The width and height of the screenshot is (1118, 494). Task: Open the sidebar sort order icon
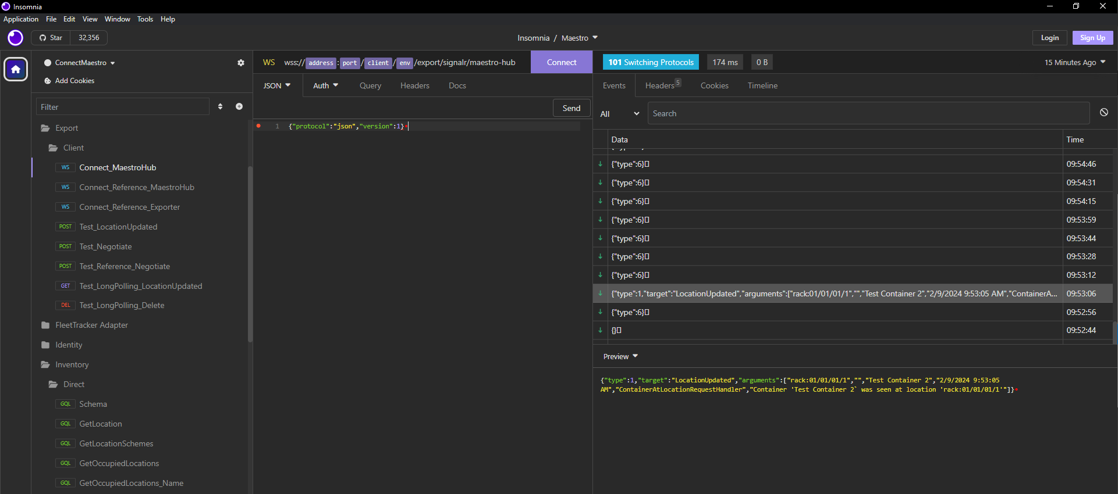tap(220, 106)
